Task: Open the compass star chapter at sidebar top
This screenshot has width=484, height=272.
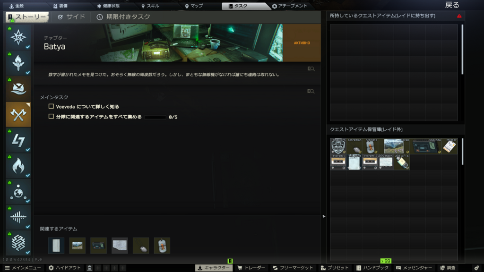Action: (18, 37)
